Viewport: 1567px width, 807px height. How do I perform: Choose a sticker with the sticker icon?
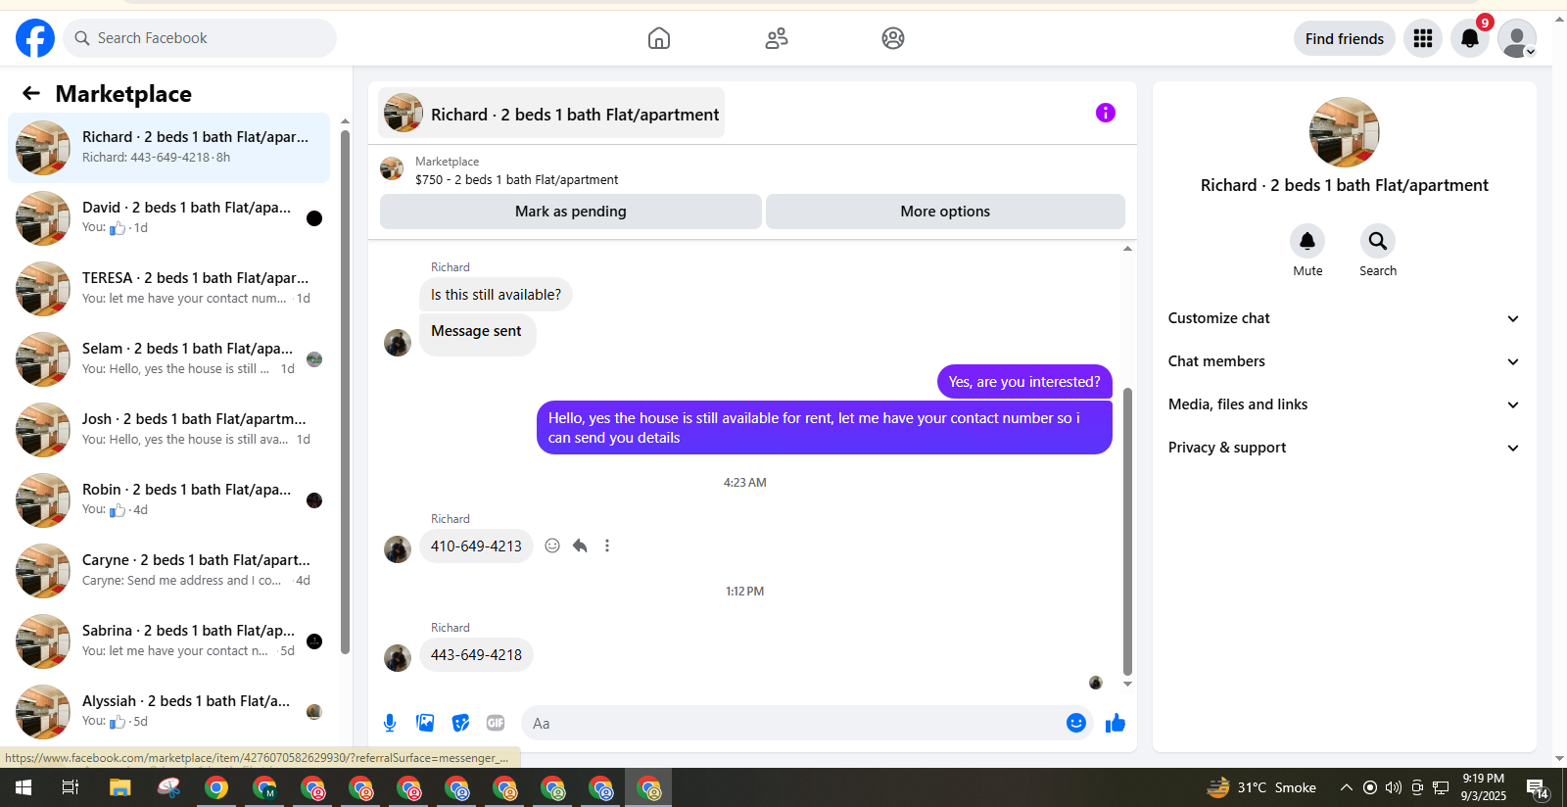pos(460,723)
